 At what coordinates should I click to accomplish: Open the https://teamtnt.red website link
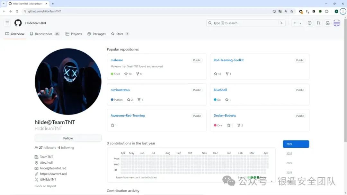[x=53, y=174]
